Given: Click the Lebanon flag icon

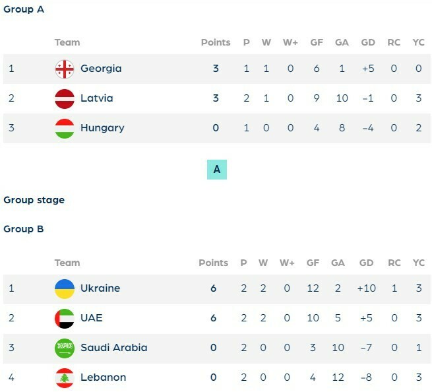Looking at the screenshot, I should pos(65,377).
